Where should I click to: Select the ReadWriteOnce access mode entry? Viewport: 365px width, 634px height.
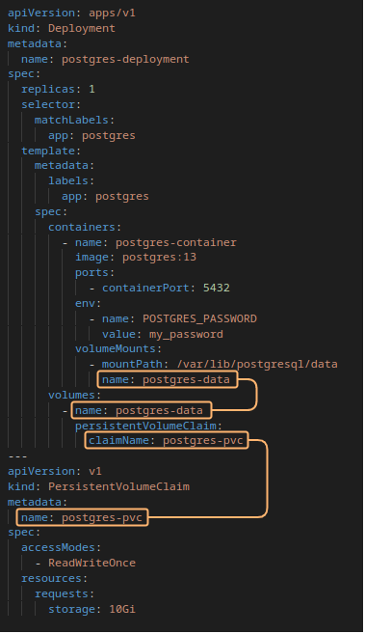click(91, 563)
